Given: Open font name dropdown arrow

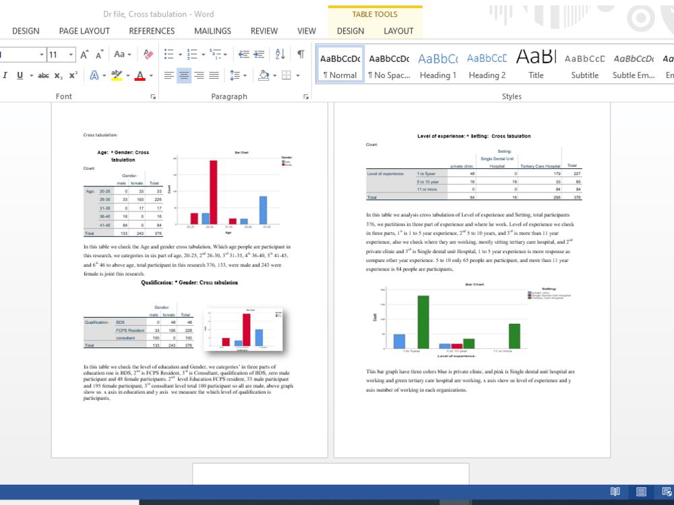Looking at the screenshot, I should pyautogui.click(x=42, y=55).
